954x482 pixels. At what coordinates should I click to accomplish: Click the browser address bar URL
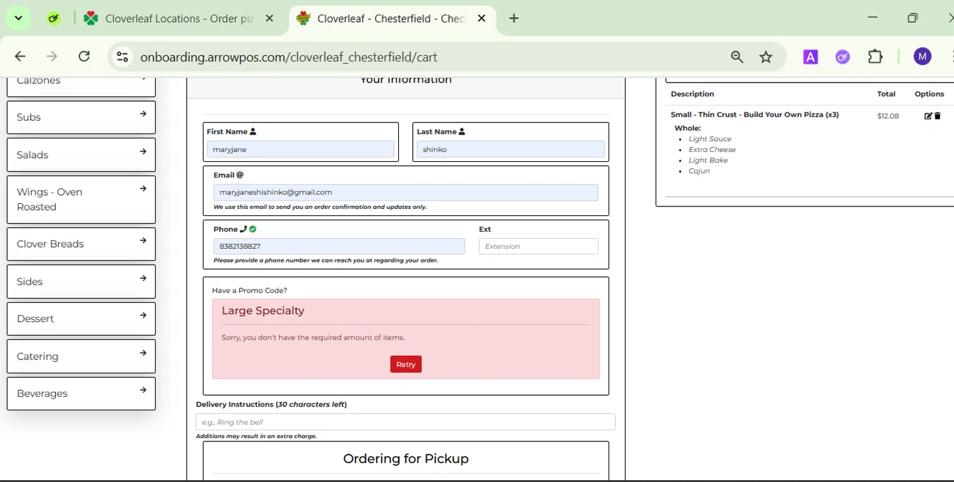[x=289, y=57]
